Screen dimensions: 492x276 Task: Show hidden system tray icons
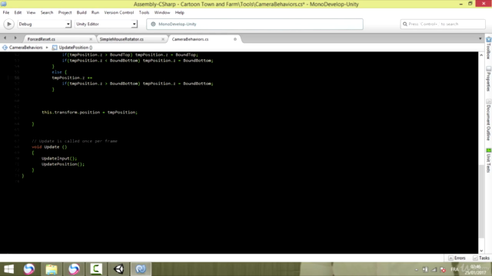(x=417, y=269)
